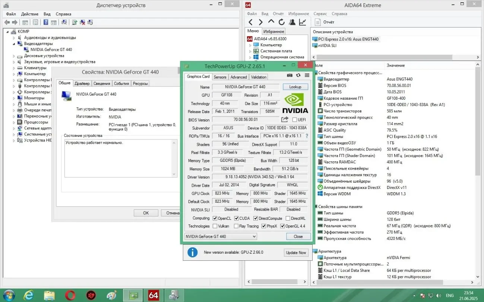Click Device Manager back arrow toolbar icon

pos(7,22)
